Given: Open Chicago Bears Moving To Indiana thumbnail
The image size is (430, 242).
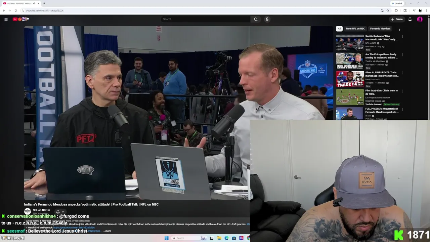Looking at the screenshot, I should (x=350, y=61).
